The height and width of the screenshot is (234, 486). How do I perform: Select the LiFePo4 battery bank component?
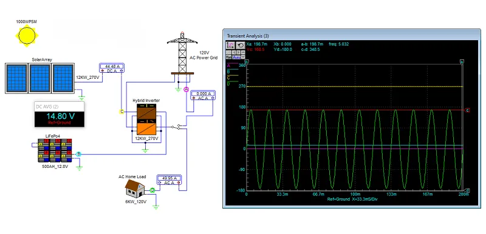click(55, 150)
